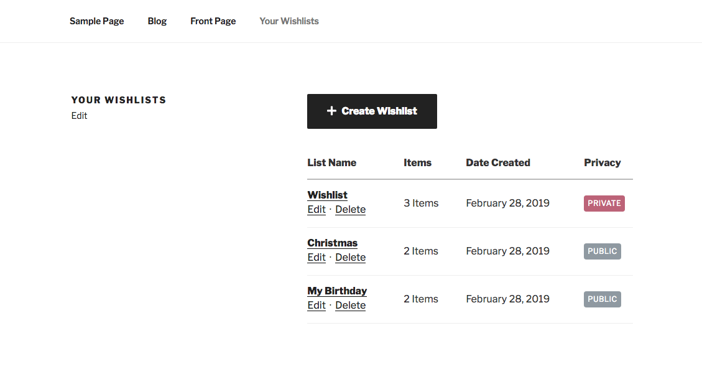Viewport: 702px width, 384px height.
Task: Delete the Christmas wishlist
Action: click(350, 258)
